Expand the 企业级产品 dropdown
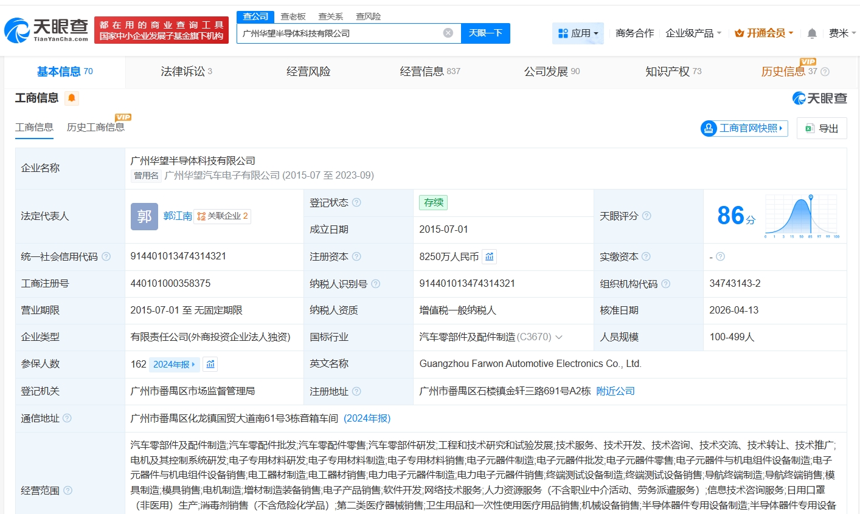Screen dimensions: 860x514 693,33
